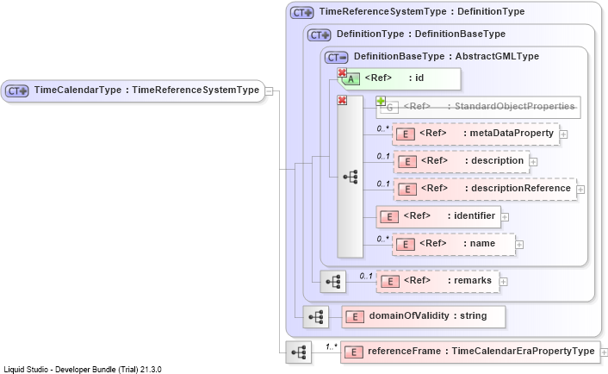Select the DefinitionBaseType : AbstractGMLType header
Image resolution: width=608 pixels, height=374 pixels.
(x=446, y=57)
